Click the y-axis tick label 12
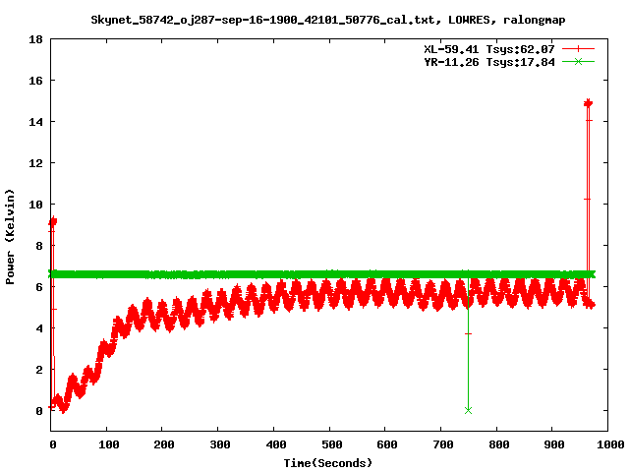Image resolution: width=629 pixels, height=472 pixels. point(35,163)
